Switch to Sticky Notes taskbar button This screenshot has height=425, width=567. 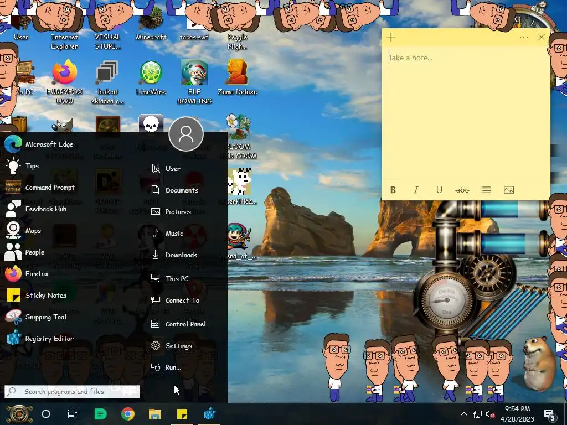(182, 414)
